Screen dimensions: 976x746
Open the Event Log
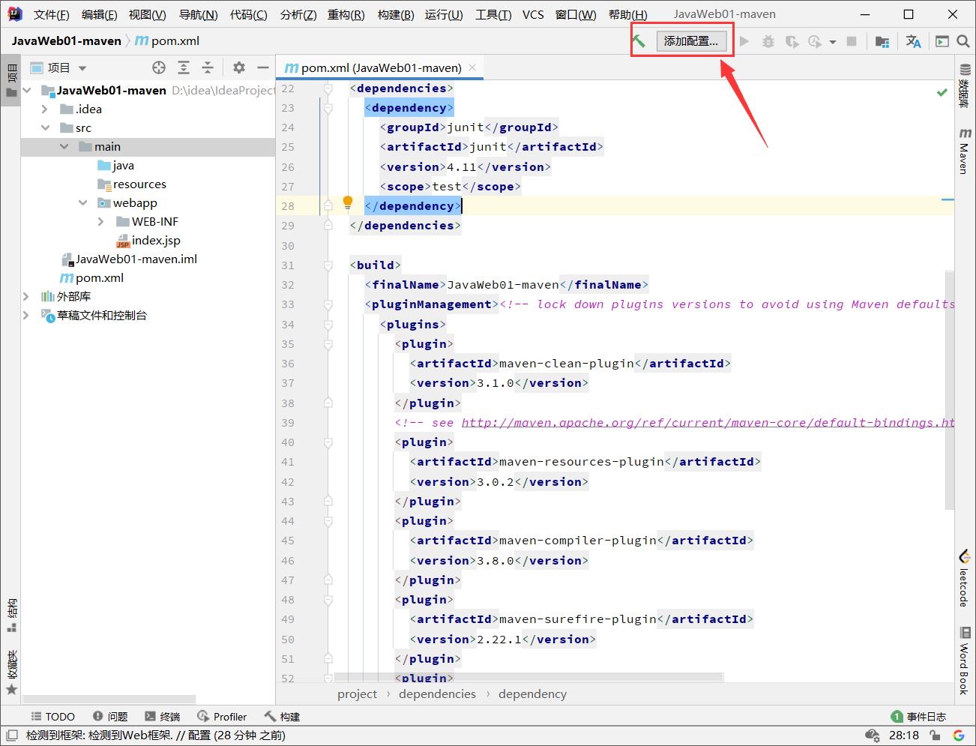918,717
